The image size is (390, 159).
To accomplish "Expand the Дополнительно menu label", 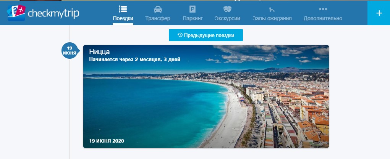I will click(x=323, y=18).
